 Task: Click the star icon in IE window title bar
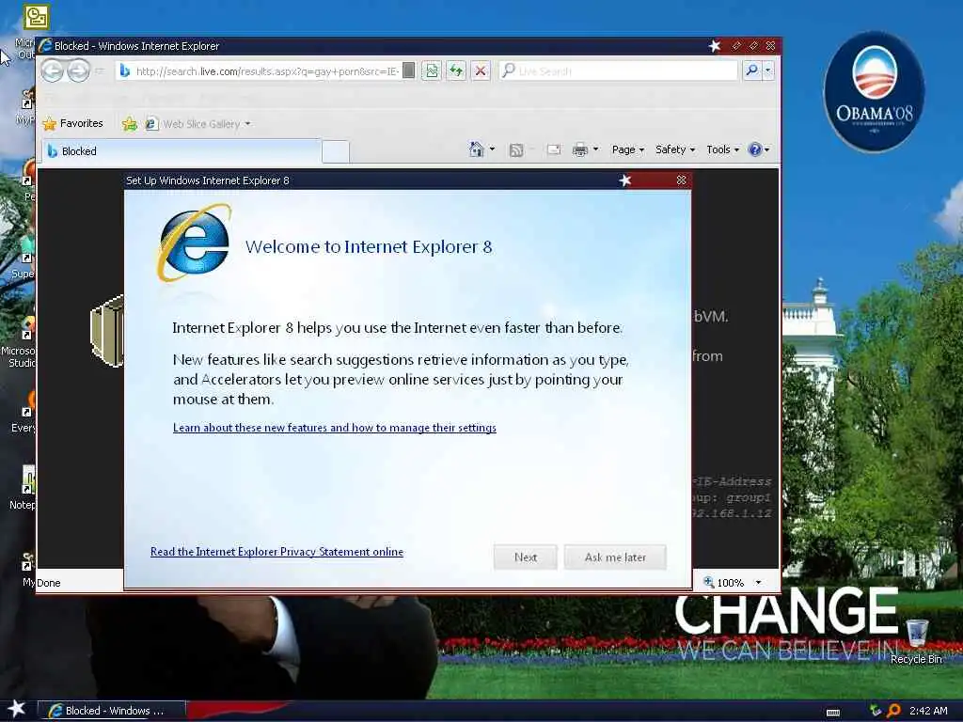[x=715, y=45]
